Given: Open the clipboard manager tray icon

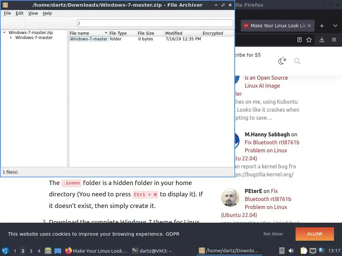Looking at the screenshot, I should coord(303,251).
